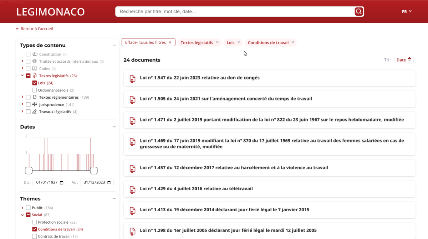Screen dimensions: 428x239
Task: Expand the Jurisprudence tree node
Action: coord(22,104)
